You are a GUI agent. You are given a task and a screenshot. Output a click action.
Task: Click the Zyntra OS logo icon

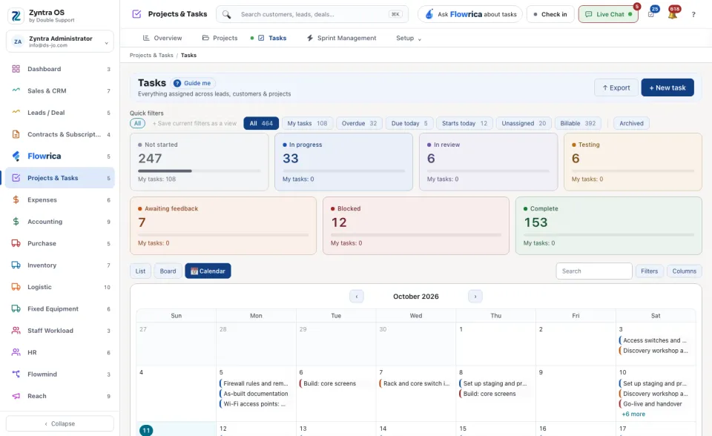click(16, 16)
